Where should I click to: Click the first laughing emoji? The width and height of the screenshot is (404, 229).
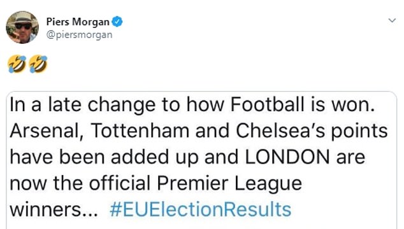point(17,64)
